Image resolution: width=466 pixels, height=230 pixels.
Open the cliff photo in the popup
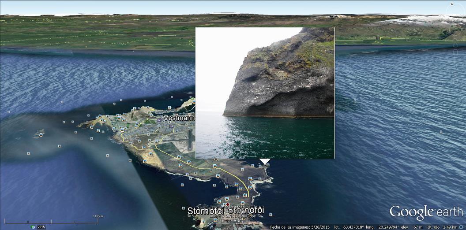265,93
